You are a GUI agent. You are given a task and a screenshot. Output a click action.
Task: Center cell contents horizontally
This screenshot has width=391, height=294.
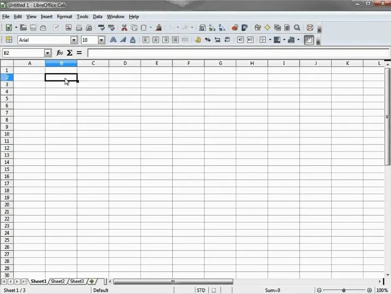pos(156,40)
